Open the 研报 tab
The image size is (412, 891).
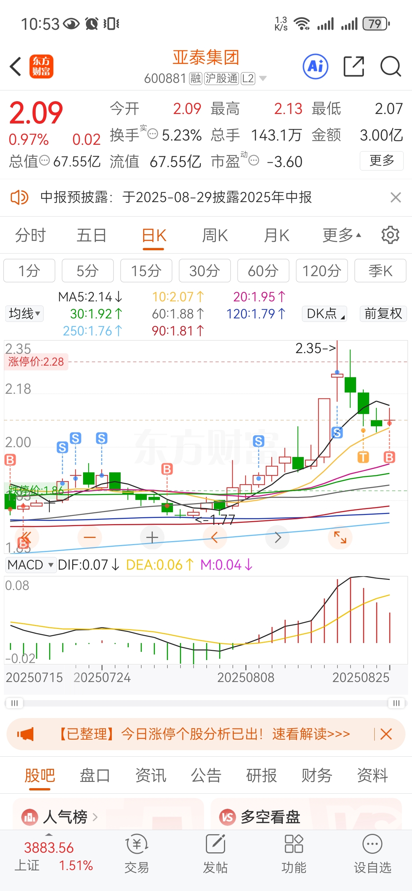pos(262,775)
